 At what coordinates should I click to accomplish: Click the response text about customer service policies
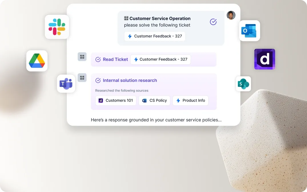click(x=156, y=120)
